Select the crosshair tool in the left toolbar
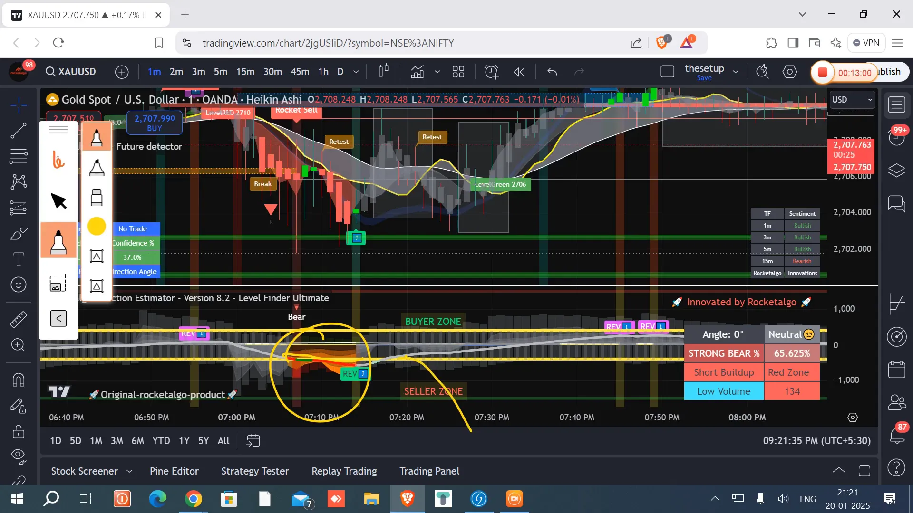 (x=19, y=105)
